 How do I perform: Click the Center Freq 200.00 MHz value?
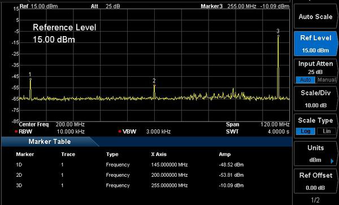tap(70, 124)
